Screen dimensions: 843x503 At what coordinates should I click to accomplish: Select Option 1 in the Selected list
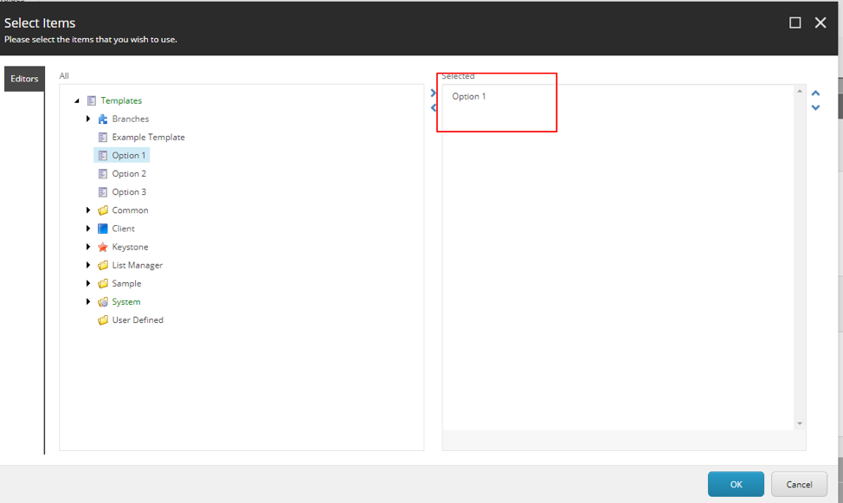point(469,97)
